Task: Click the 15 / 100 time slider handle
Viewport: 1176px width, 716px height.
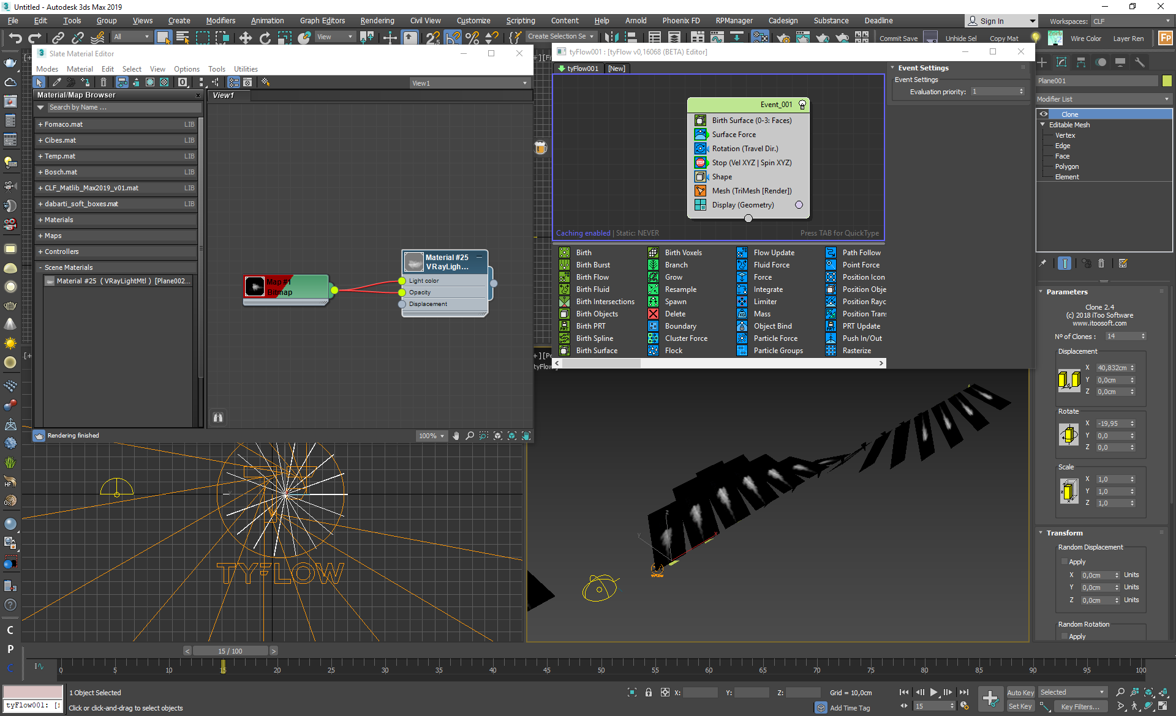Action: click(230, 651)
